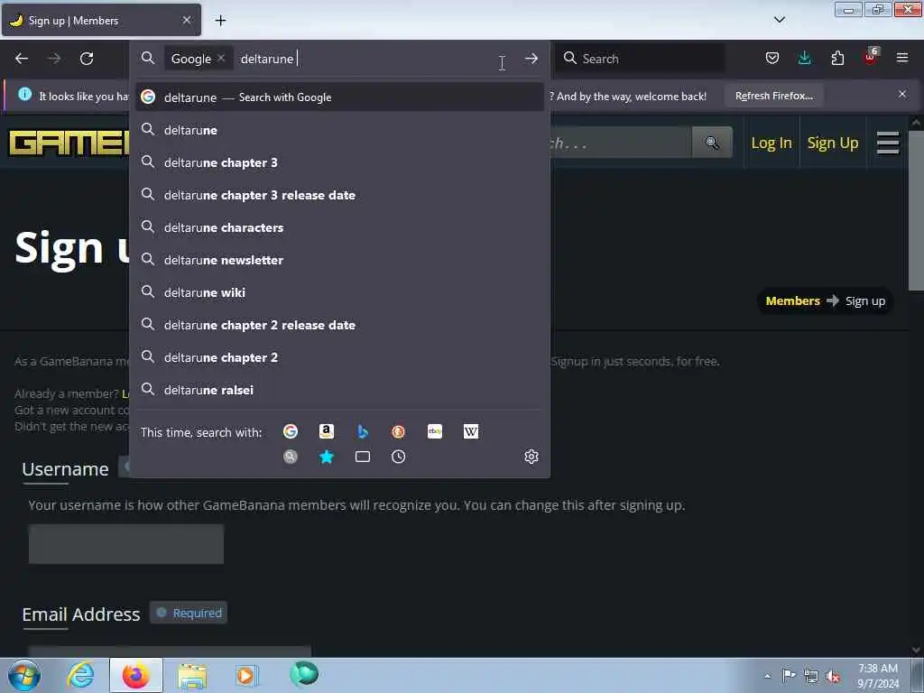Viewport: 924px width, 693px height.
Task: Choose 'deltarune wiki' suggestion
Action: [339, 292]
